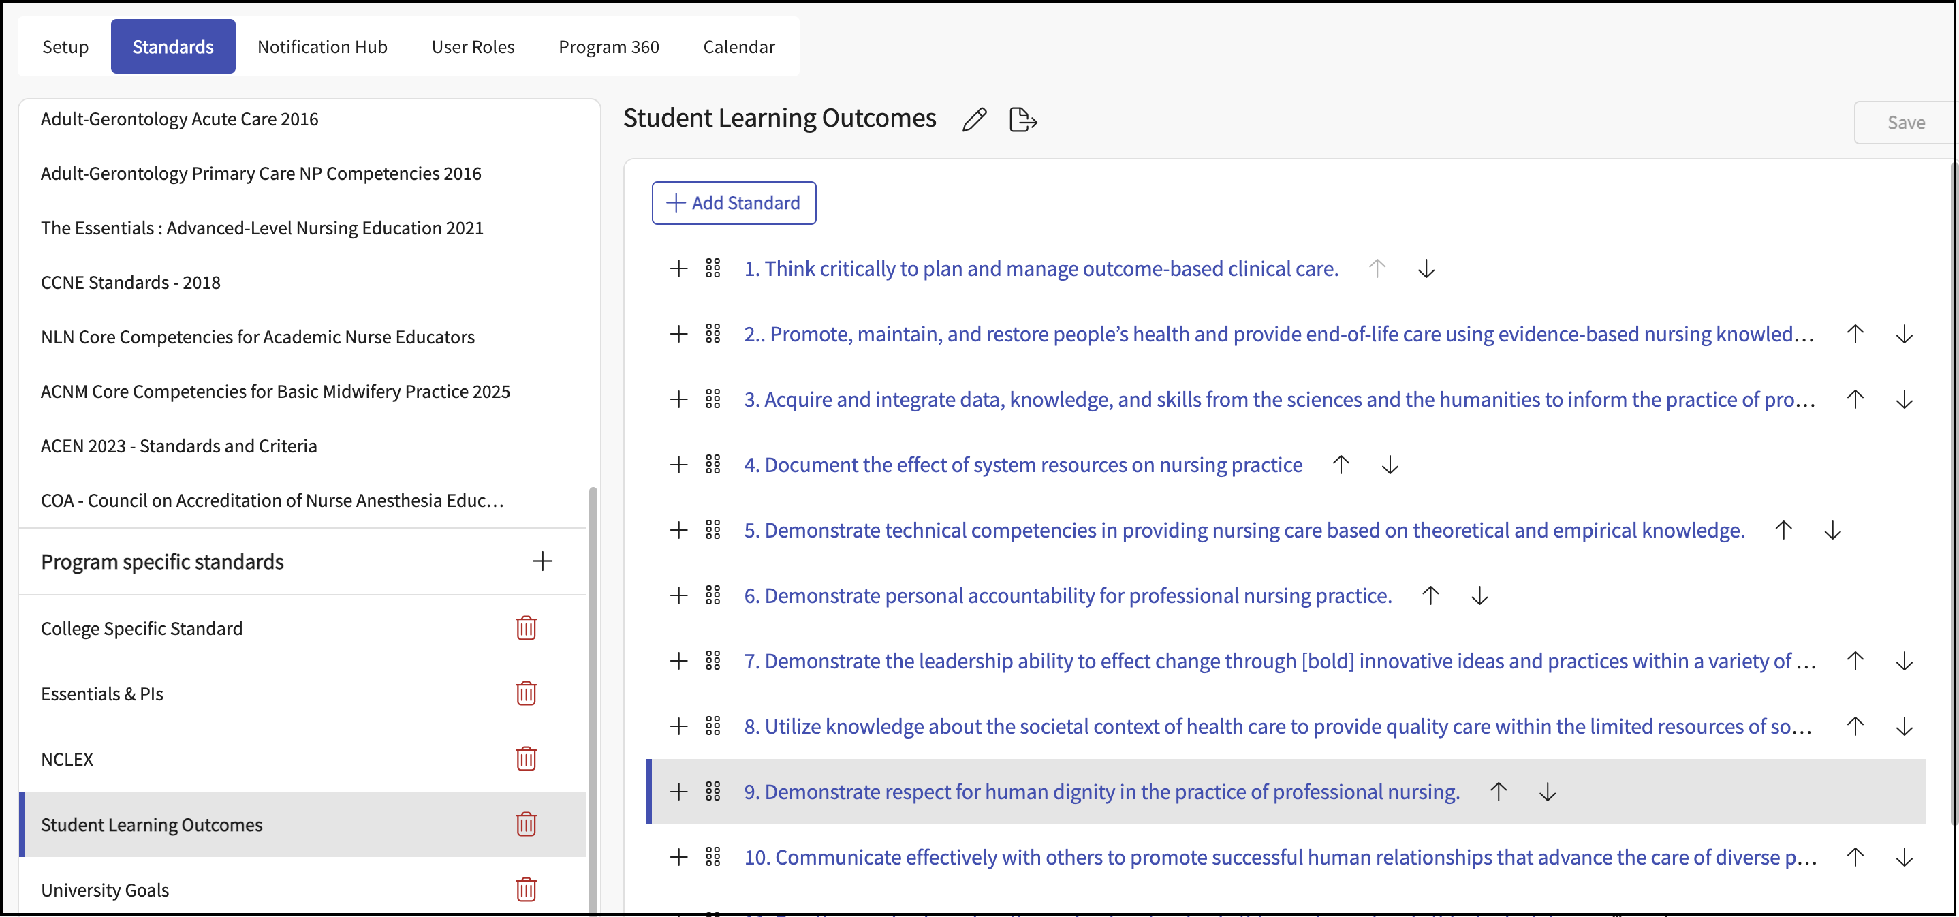The height and width of the screenshot is (917, 1959).
Task: Click trash icon for Essentials & PIs
Action: coord(525,693)
